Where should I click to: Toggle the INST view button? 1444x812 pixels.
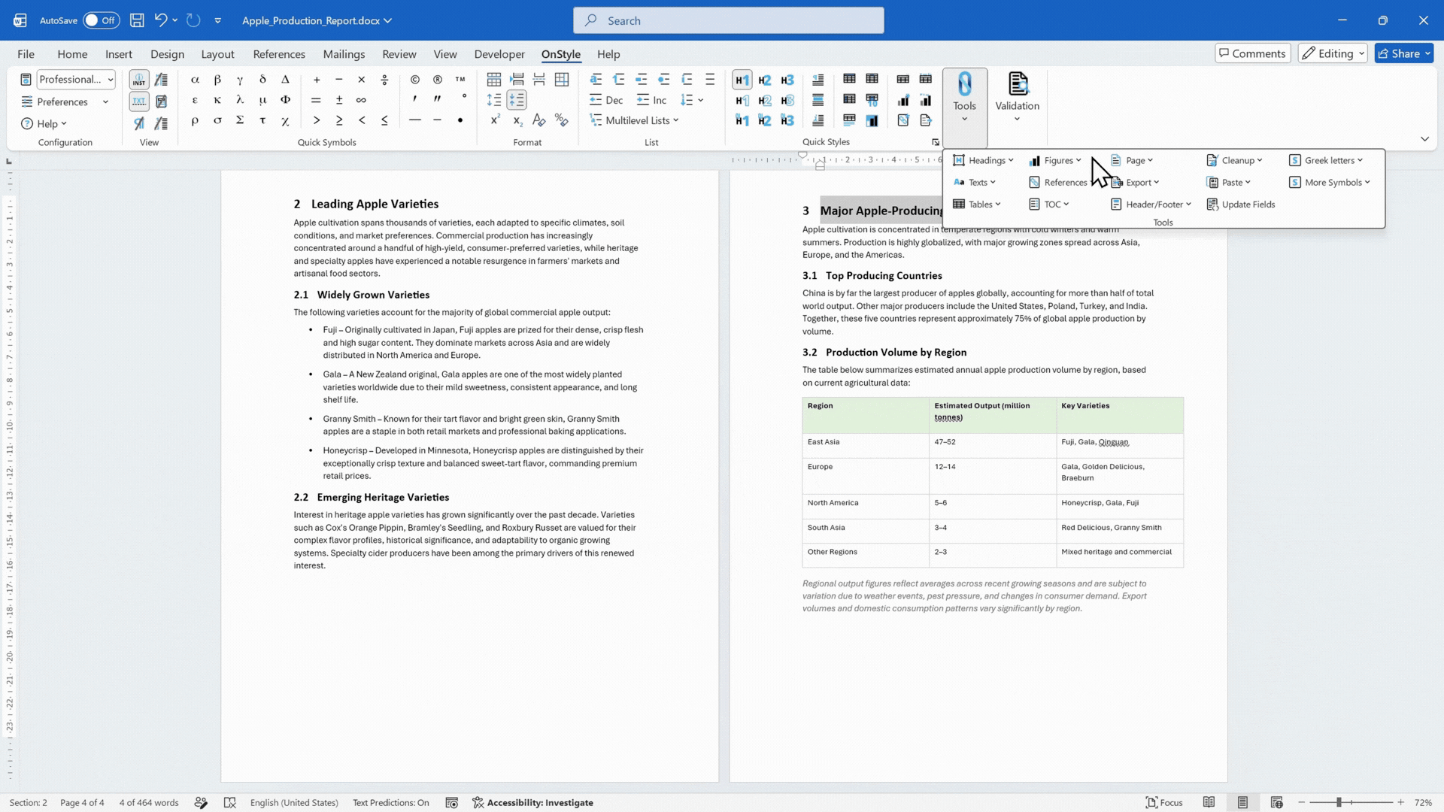coord(139,80)
